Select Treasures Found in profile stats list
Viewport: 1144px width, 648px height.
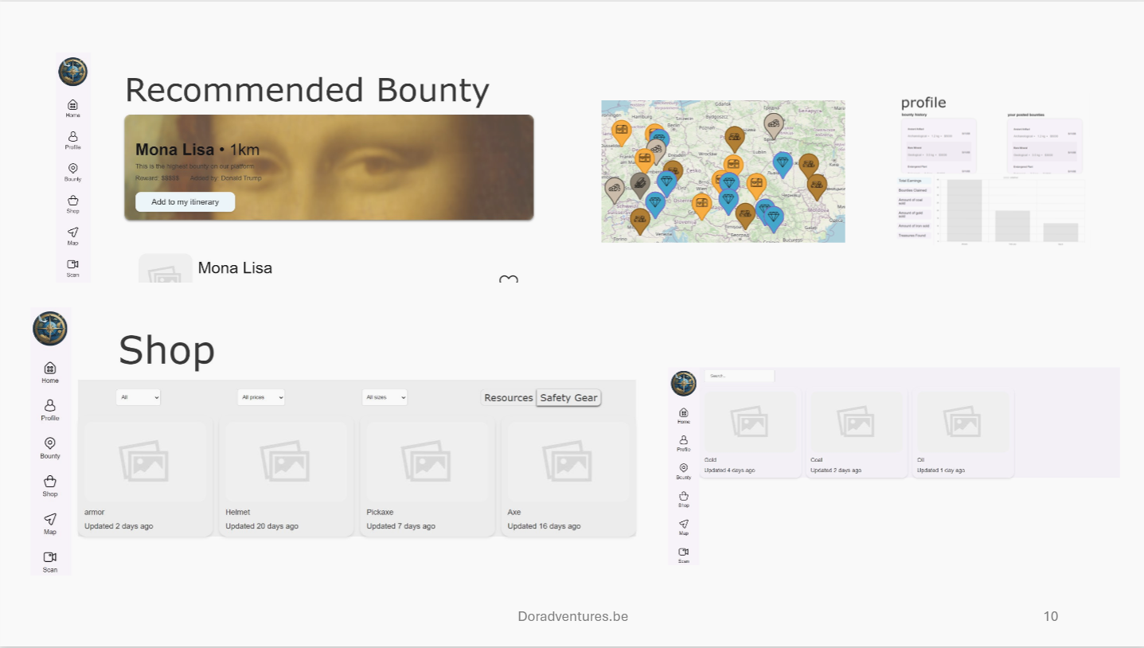pos(912,236)
